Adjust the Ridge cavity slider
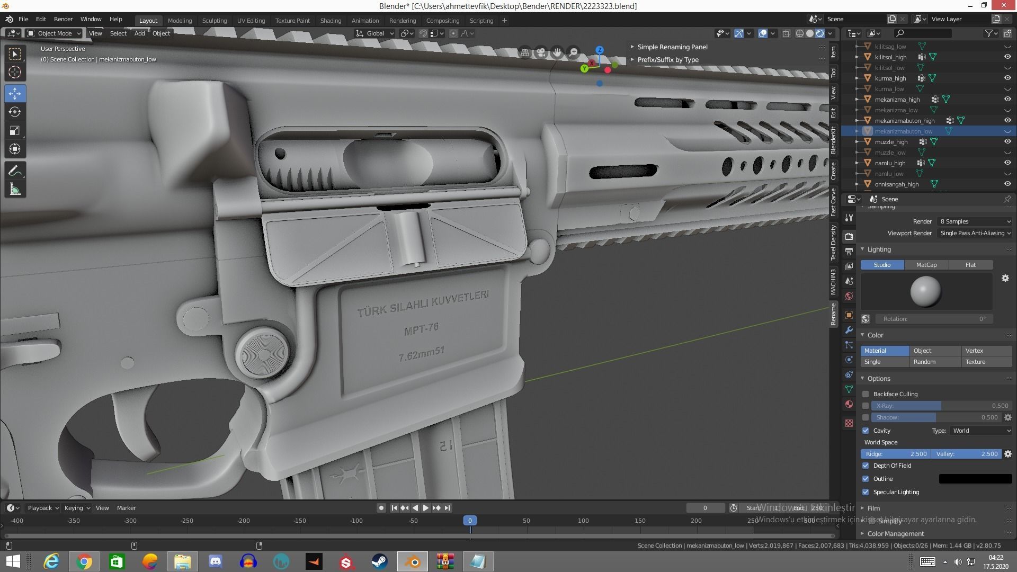 (x=895, y=454)
